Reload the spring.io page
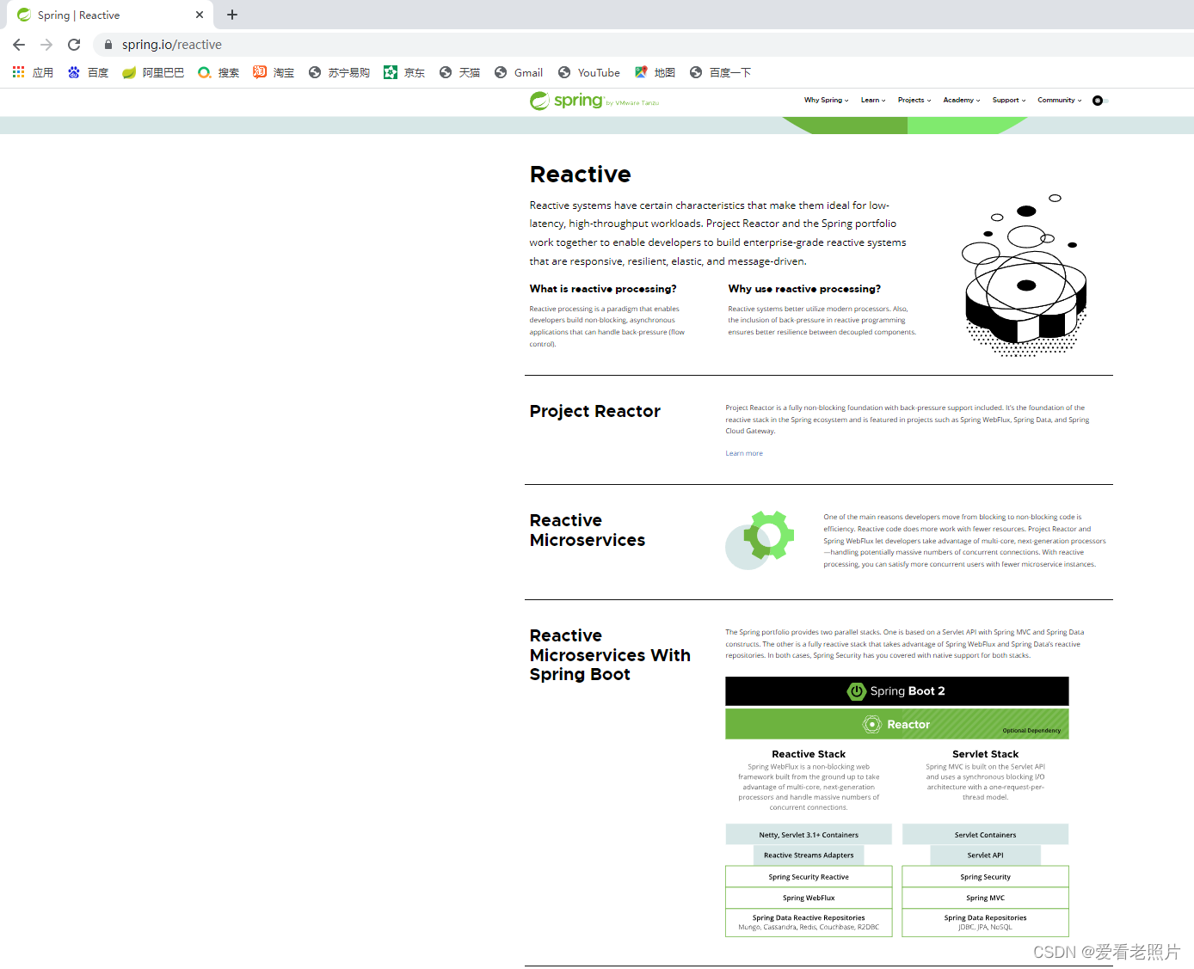The height and width of the screenshot is (969, 1194). pyautogui.click(x=74, y=45)
